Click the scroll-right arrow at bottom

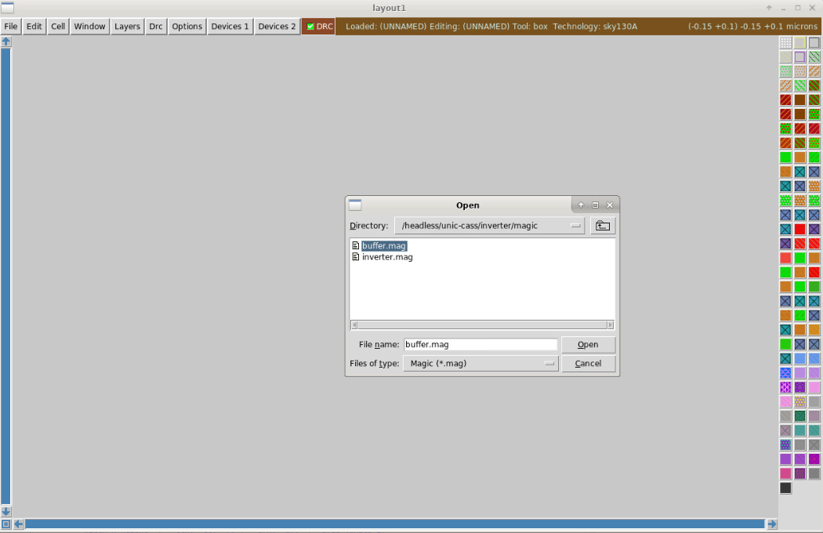[771, 524]
